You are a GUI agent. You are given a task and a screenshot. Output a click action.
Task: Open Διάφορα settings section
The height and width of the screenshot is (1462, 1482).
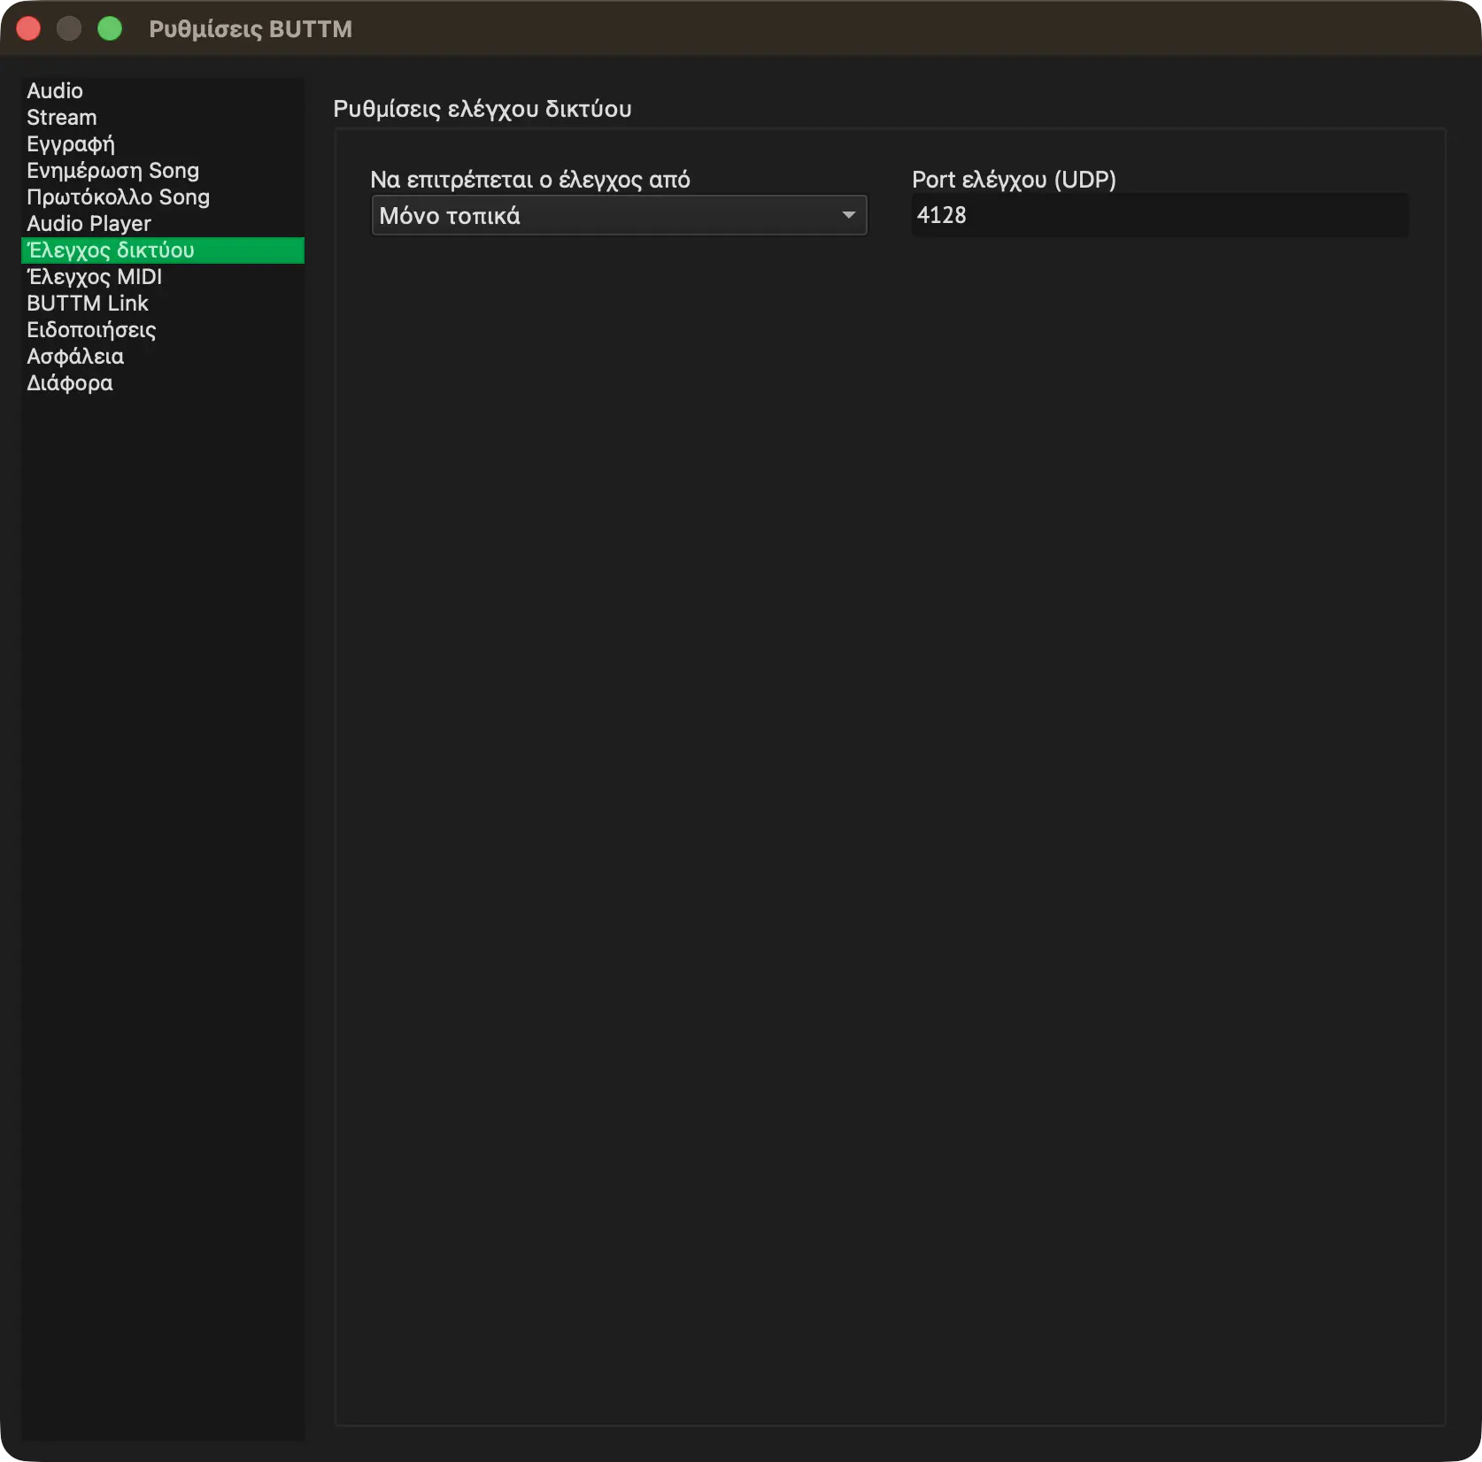click(x=162, y=383)
